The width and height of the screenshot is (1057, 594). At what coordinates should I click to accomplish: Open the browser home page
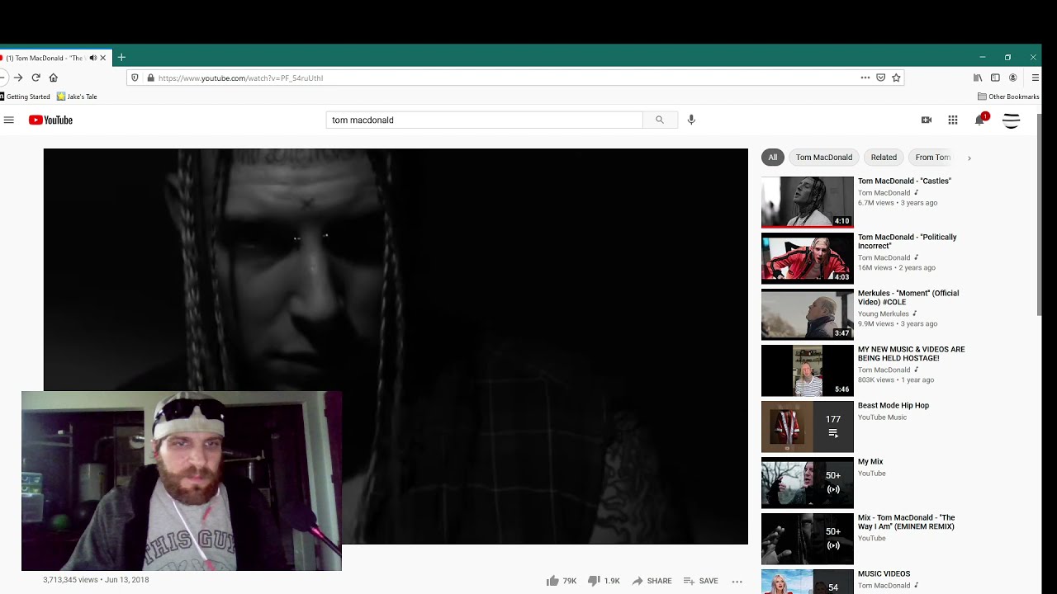coord(54,78)
